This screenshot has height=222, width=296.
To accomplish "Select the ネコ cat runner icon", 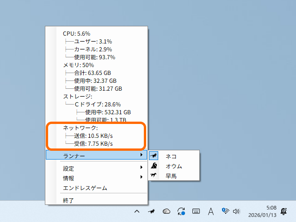I will pyautogui.click(x=154, y=156).
